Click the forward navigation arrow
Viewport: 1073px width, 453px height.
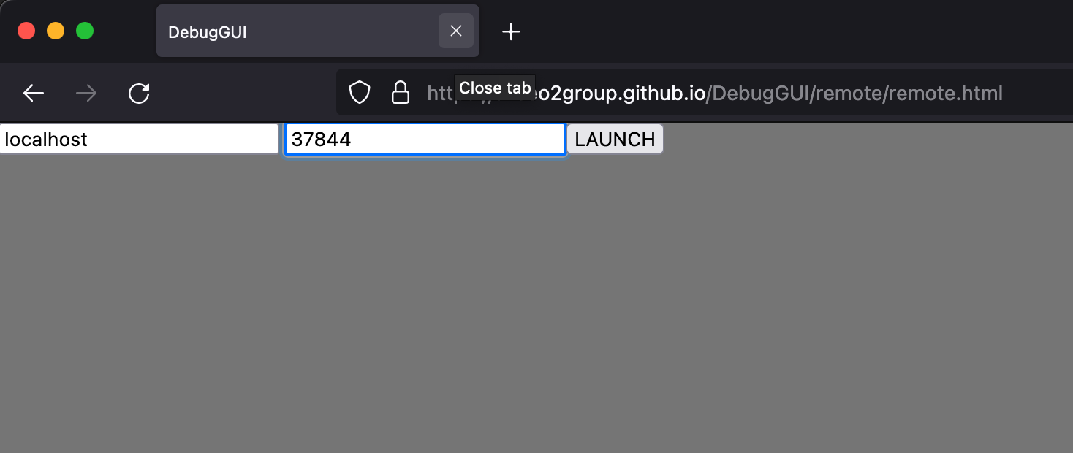pyautogui.click(x=86, y=94)
